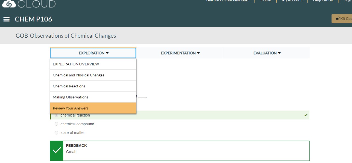Visit the Help Center link
The width and height of the screenshot is (352, 163).
(x=323, y=1)
